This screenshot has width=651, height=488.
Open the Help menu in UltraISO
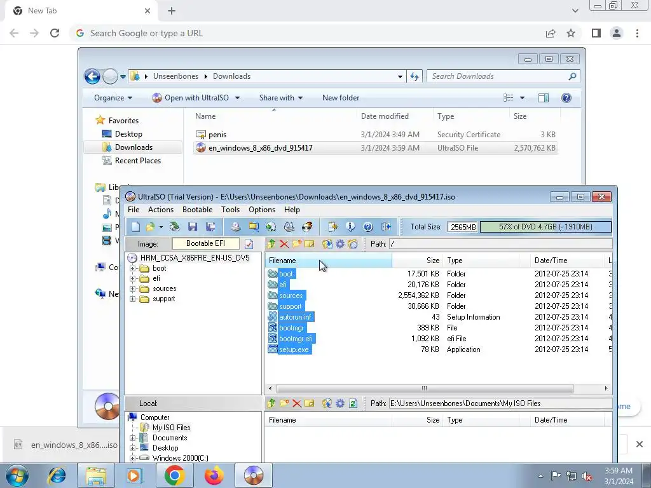pyautogui.click(x=292, y=210)
